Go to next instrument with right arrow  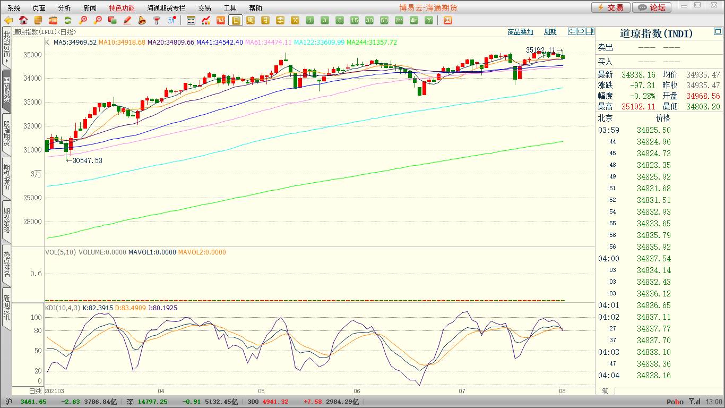581,31
